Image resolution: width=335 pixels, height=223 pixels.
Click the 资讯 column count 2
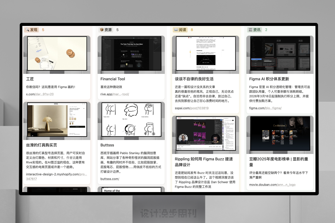tap(266, 30)
